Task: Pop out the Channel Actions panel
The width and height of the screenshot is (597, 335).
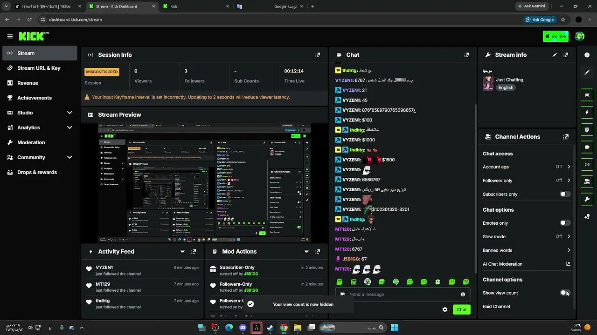Action: tap(566, 137)
